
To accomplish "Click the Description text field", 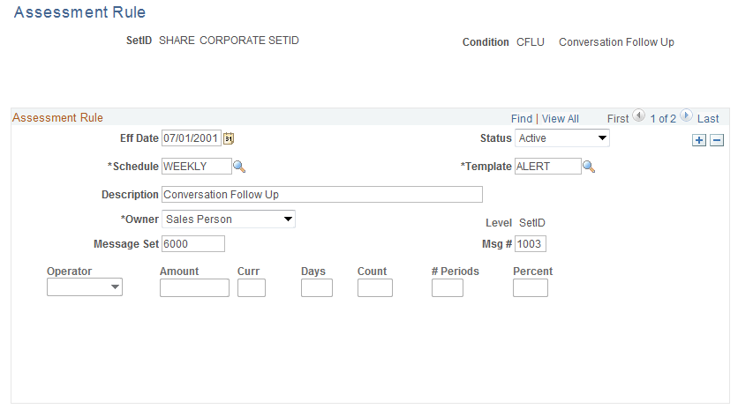I will 322,195.
